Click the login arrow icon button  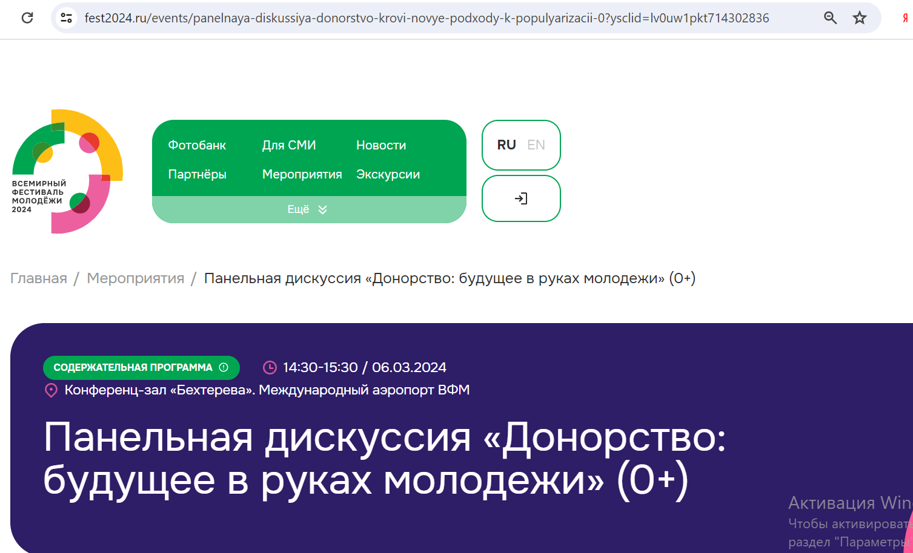[x=521, y=198]
